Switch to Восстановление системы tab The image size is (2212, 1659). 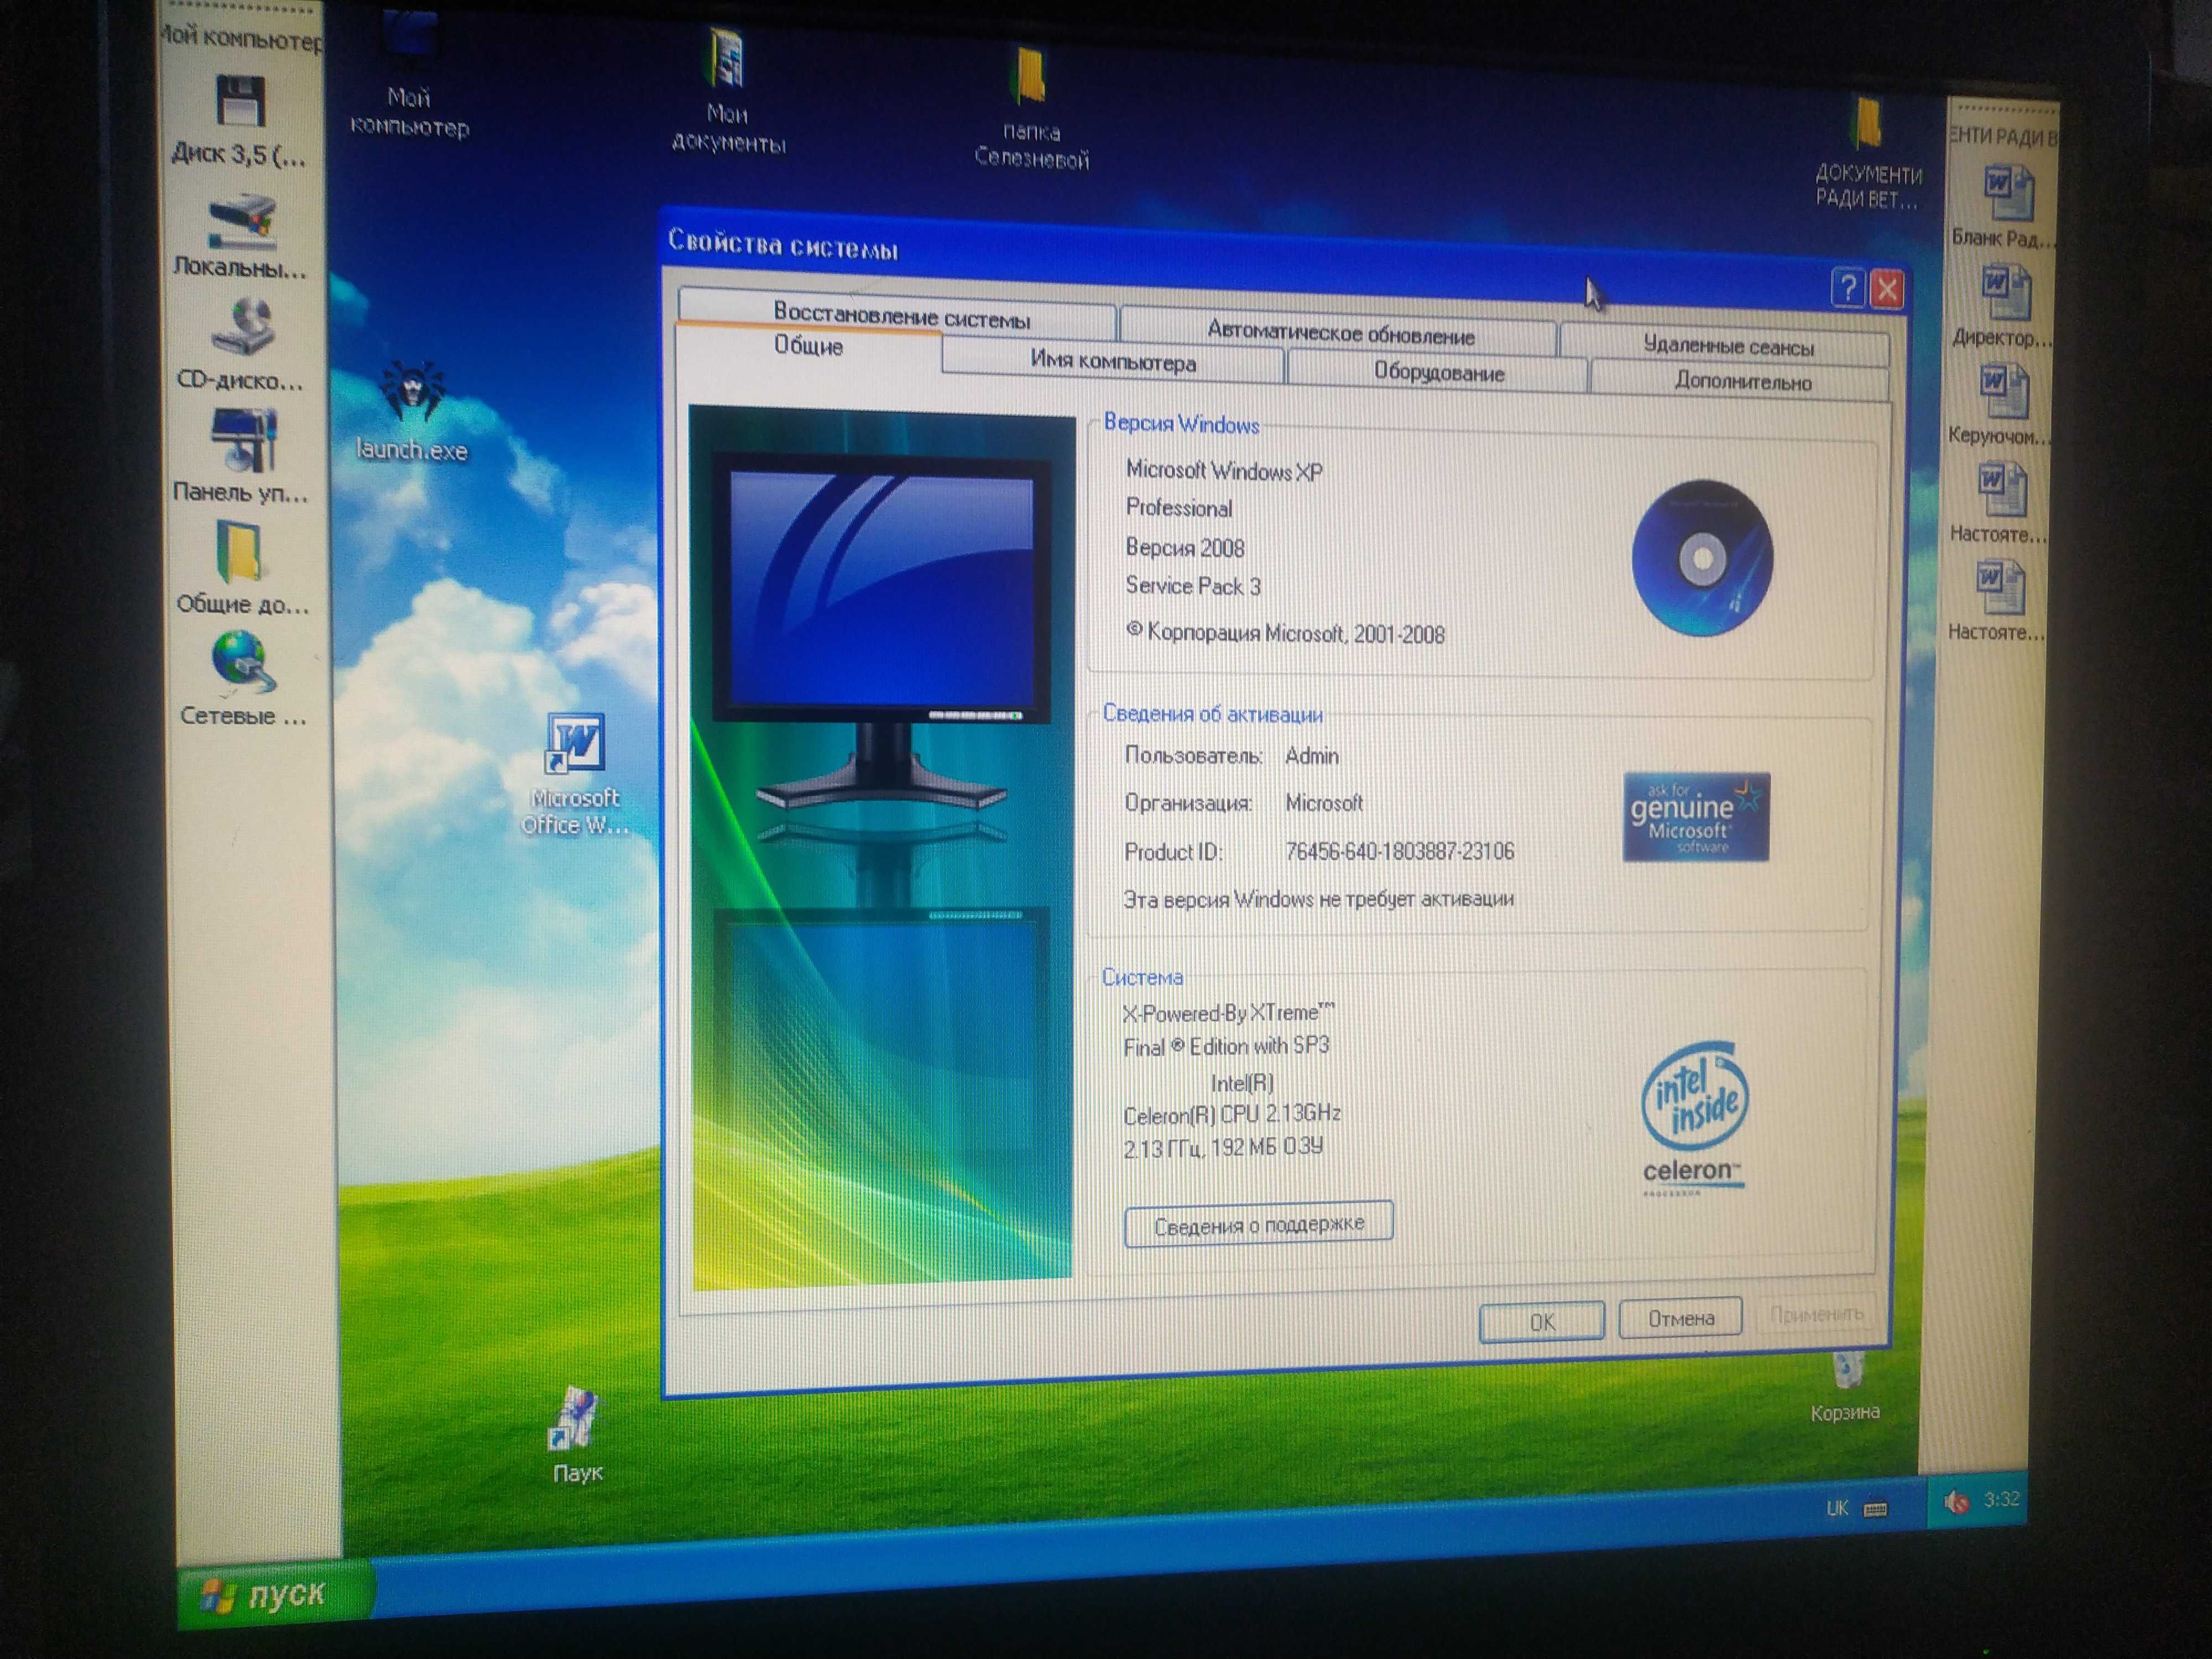tap(899, 315)
